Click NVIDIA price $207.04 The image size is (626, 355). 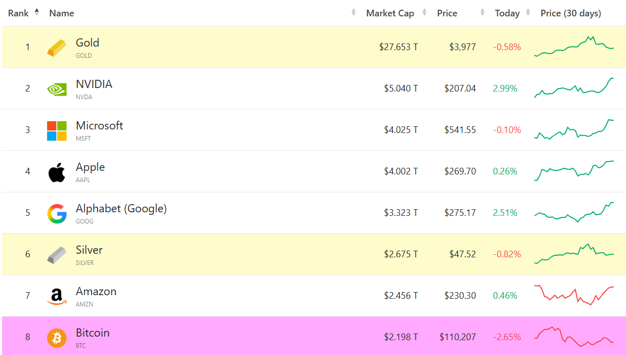[x=460, y=88]
